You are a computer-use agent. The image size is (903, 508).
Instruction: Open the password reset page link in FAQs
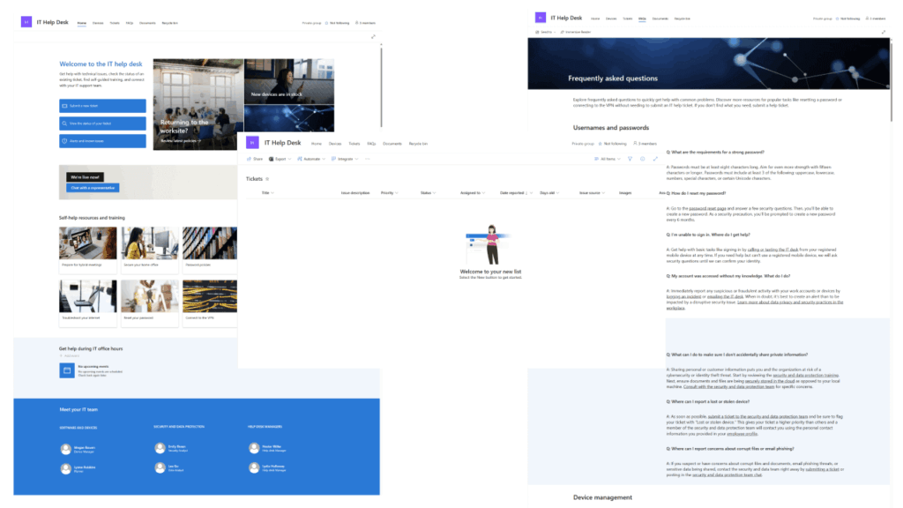[707, 208]
